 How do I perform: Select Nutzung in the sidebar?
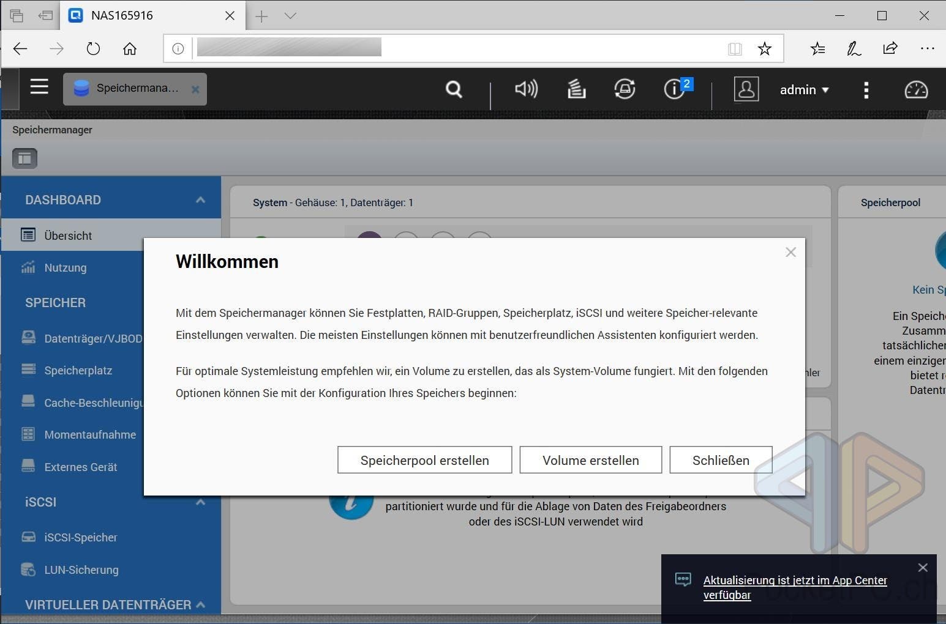(65, 268)
